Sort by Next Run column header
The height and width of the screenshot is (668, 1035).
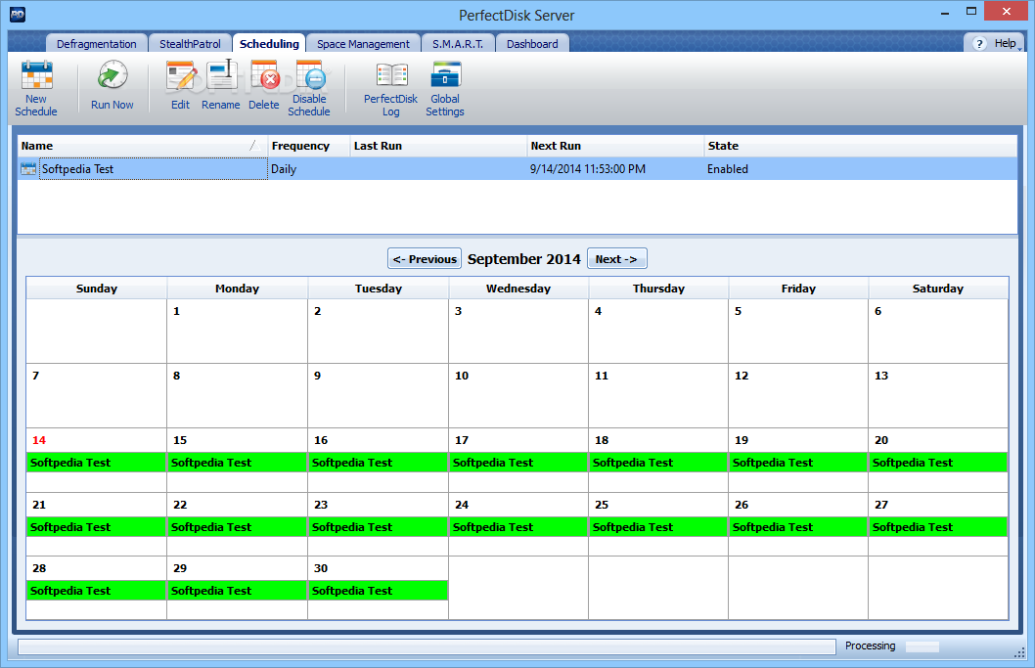point(616,146)
